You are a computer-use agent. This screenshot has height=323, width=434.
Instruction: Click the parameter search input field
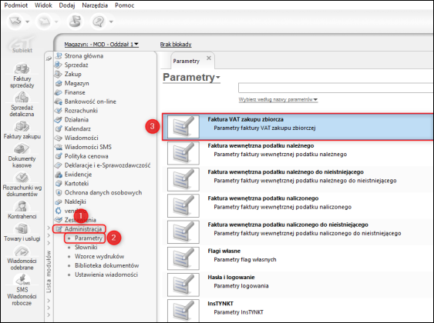336,88
